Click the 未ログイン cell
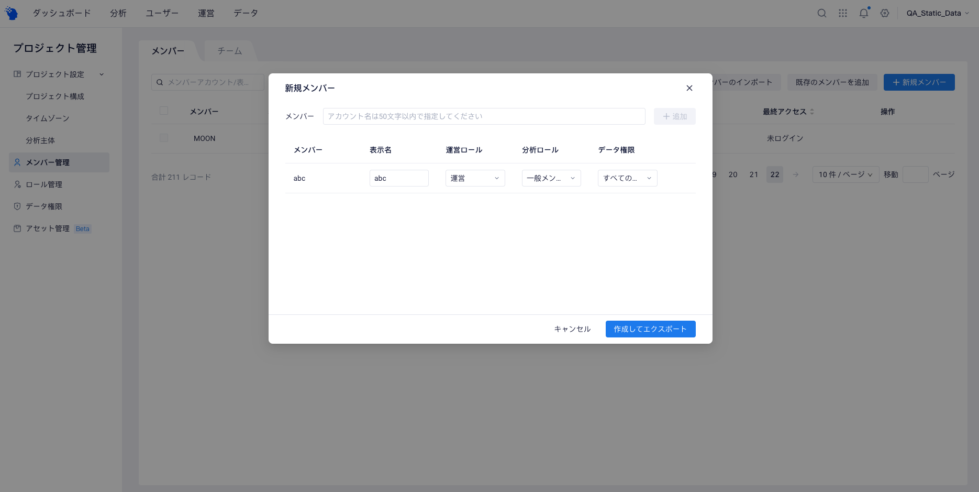Viewport: 979px width, 492px height. click(785, 138)
